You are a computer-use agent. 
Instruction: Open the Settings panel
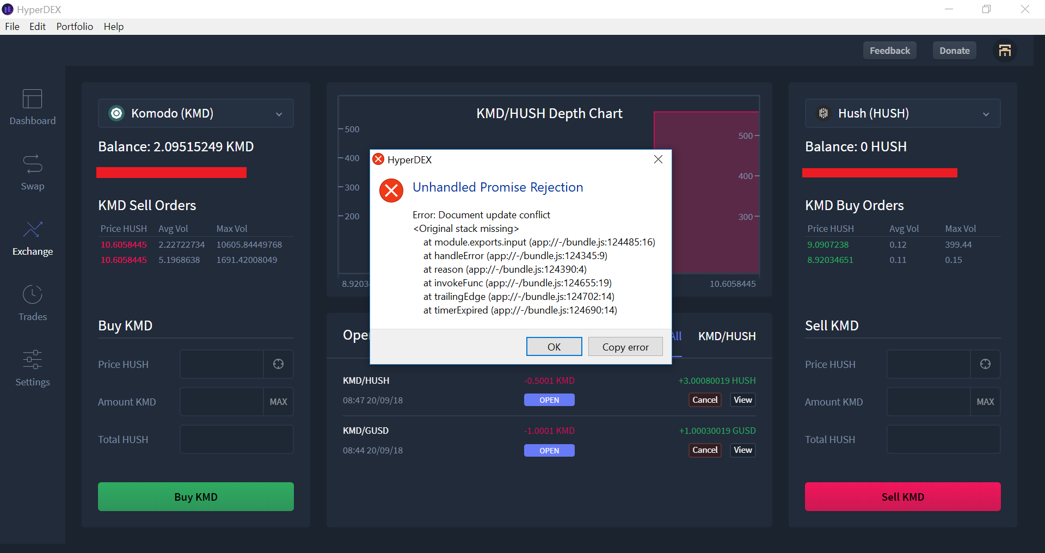[32, 368]
